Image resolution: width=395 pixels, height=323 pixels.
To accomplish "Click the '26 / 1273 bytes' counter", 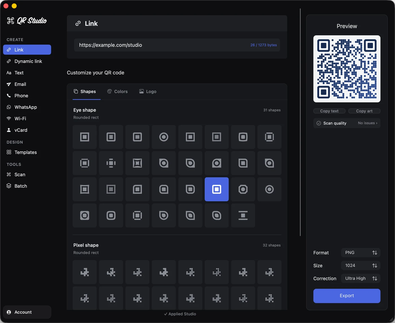I will pos(264,45).
